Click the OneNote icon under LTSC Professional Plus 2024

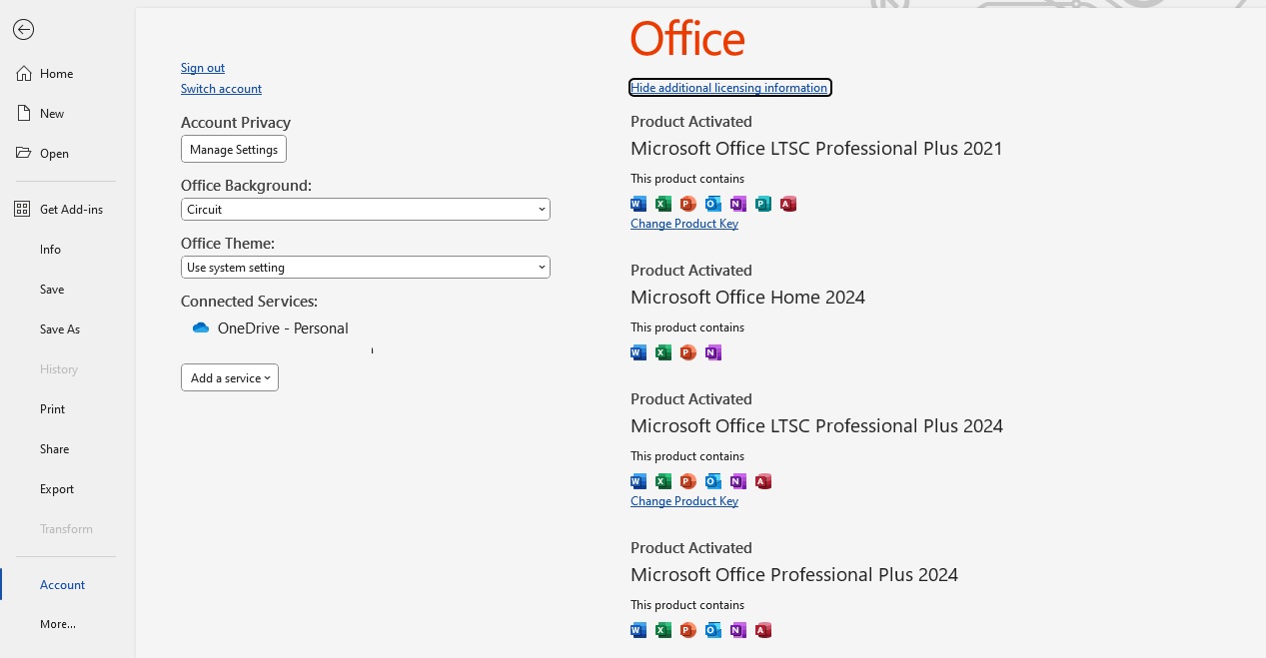738,481
